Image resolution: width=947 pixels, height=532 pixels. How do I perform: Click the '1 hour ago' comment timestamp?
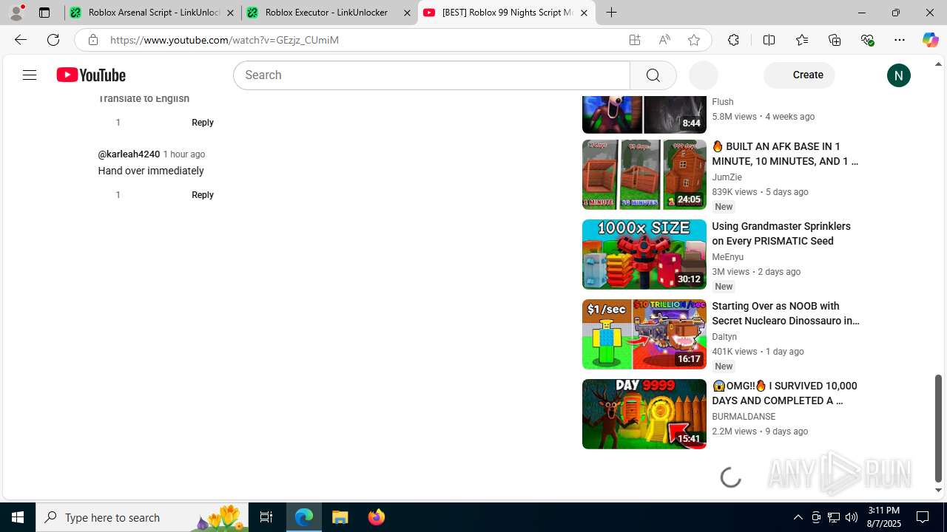tap(184, 154)
